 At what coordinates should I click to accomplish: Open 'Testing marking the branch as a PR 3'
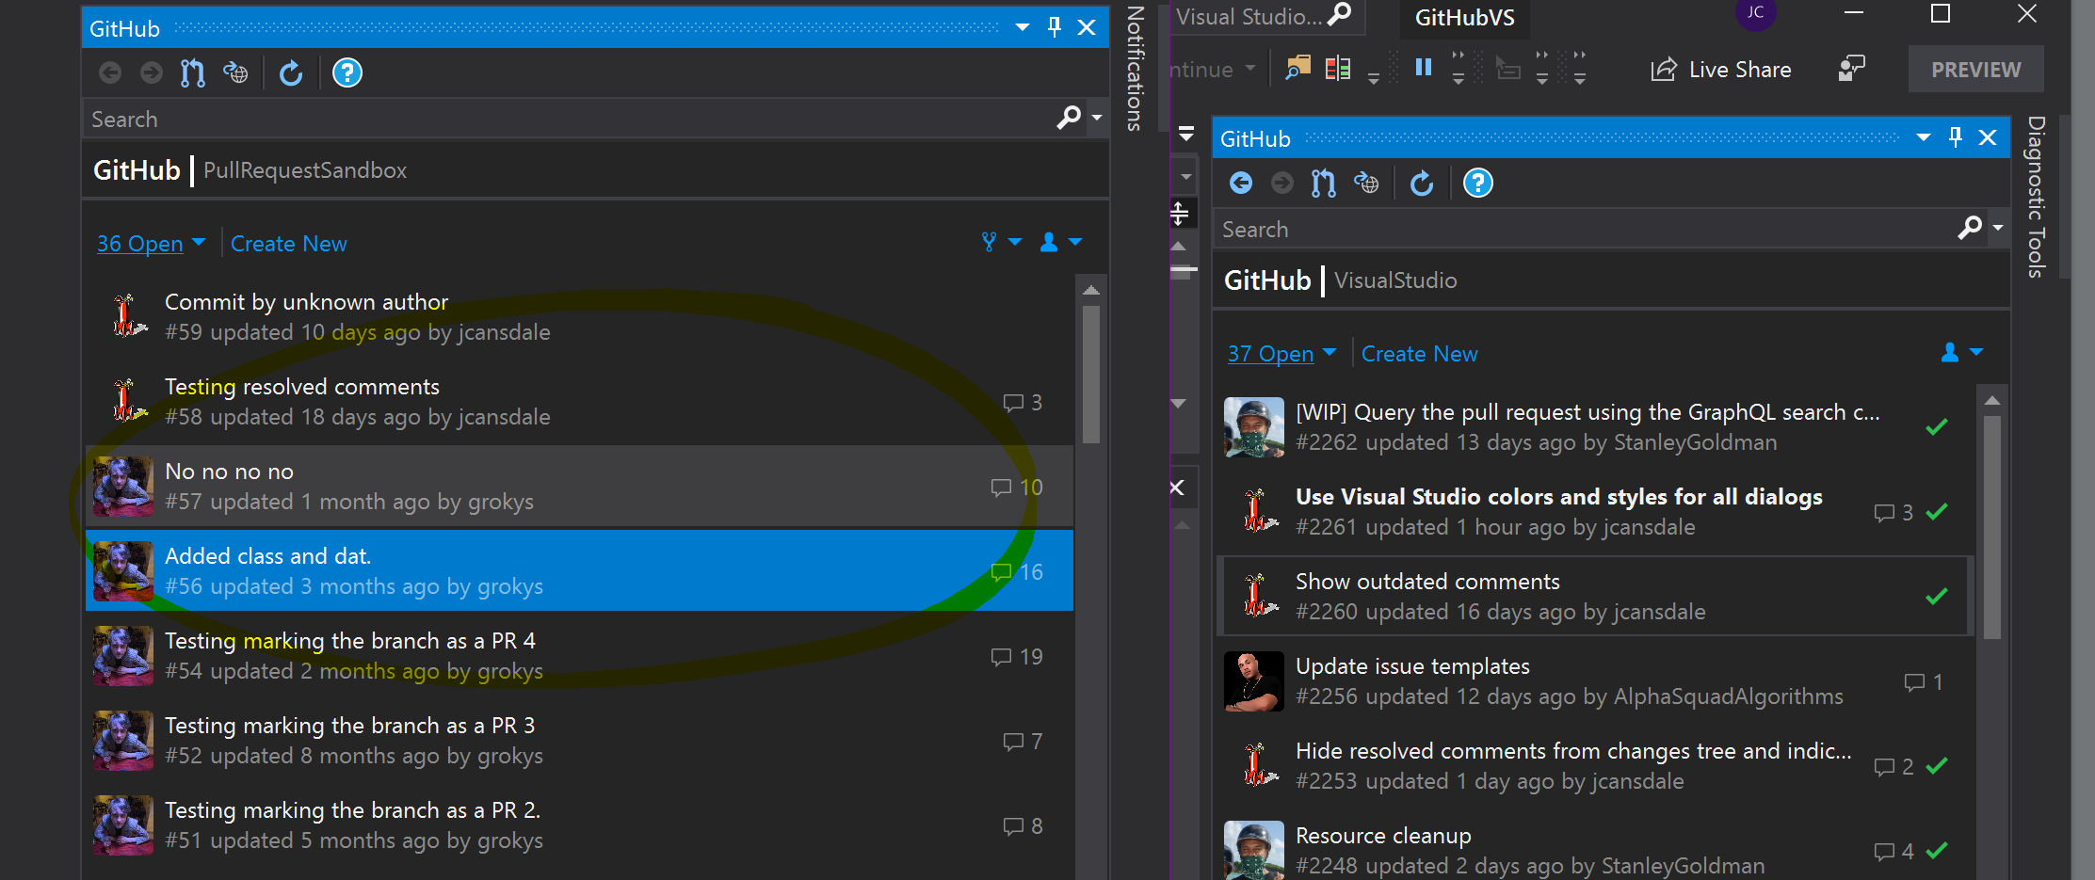point(579,741)
